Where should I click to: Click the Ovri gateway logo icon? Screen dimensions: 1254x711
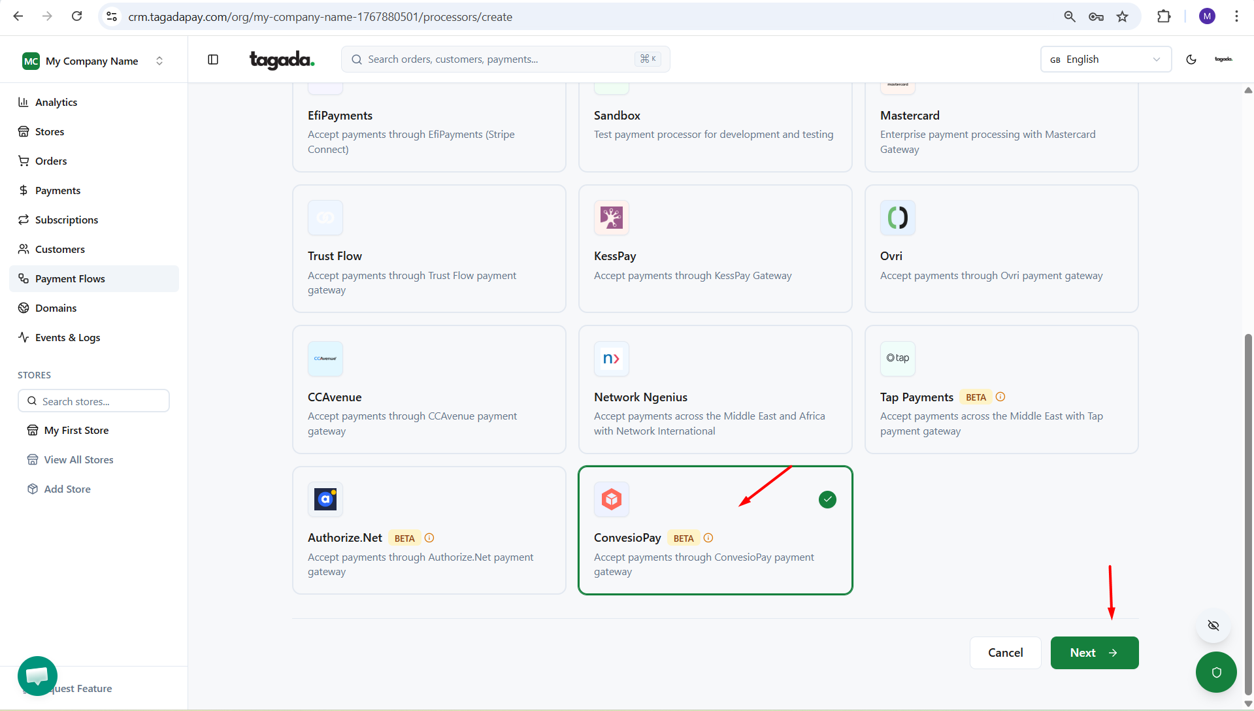click(x=897, y=218)
